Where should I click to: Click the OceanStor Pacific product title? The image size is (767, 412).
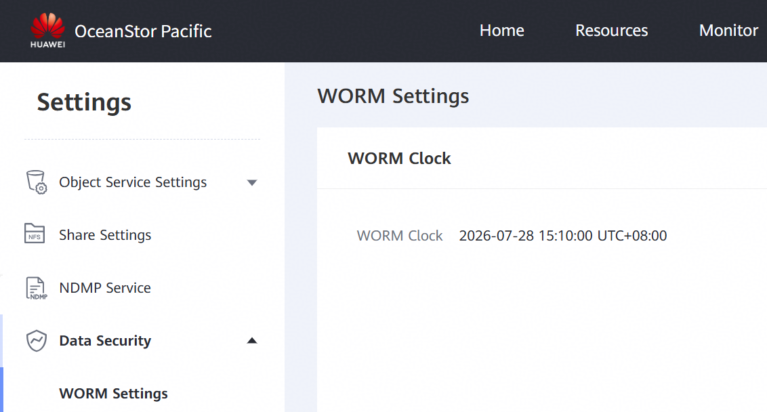(143, 31)
